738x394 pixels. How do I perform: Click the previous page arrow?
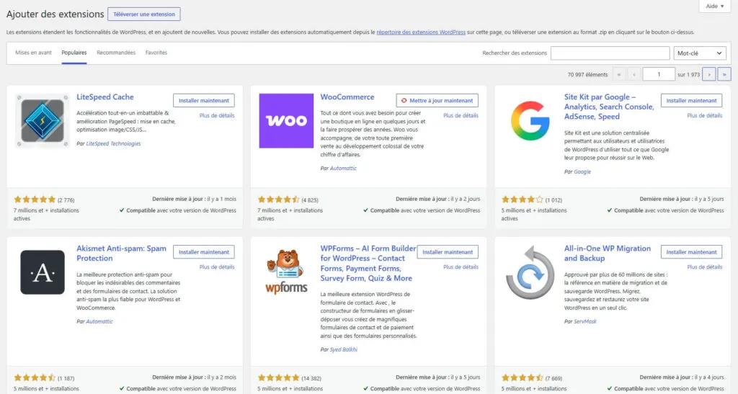(x=634, y=74)
